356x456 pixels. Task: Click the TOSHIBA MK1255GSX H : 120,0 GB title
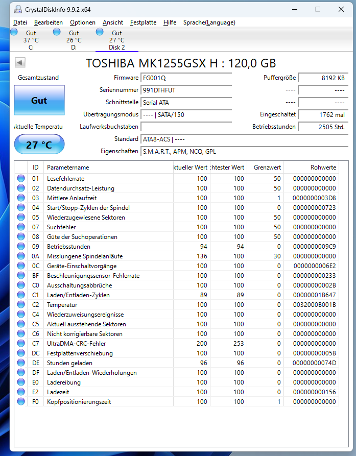coord(181,63)
